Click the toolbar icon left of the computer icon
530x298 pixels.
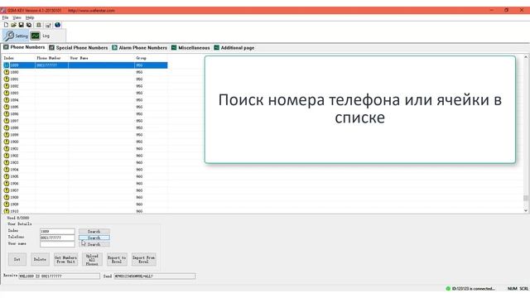point(39,25)
